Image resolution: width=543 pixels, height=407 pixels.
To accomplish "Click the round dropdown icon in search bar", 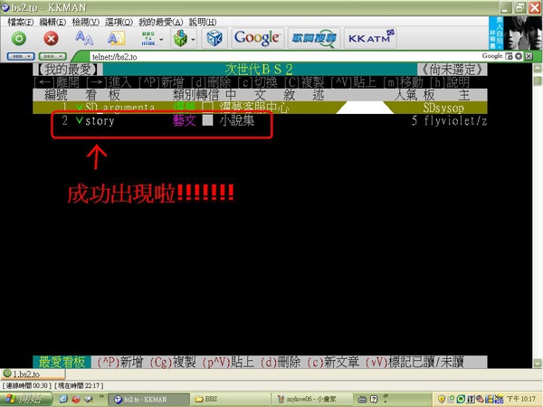I will (x=519, y=56).
